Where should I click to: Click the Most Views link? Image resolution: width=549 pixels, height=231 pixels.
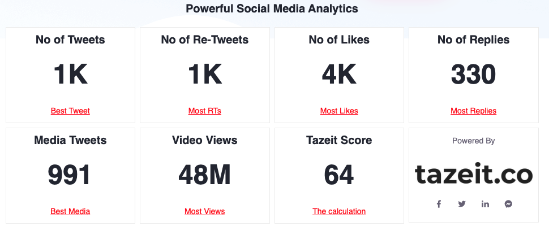[205, 211]
